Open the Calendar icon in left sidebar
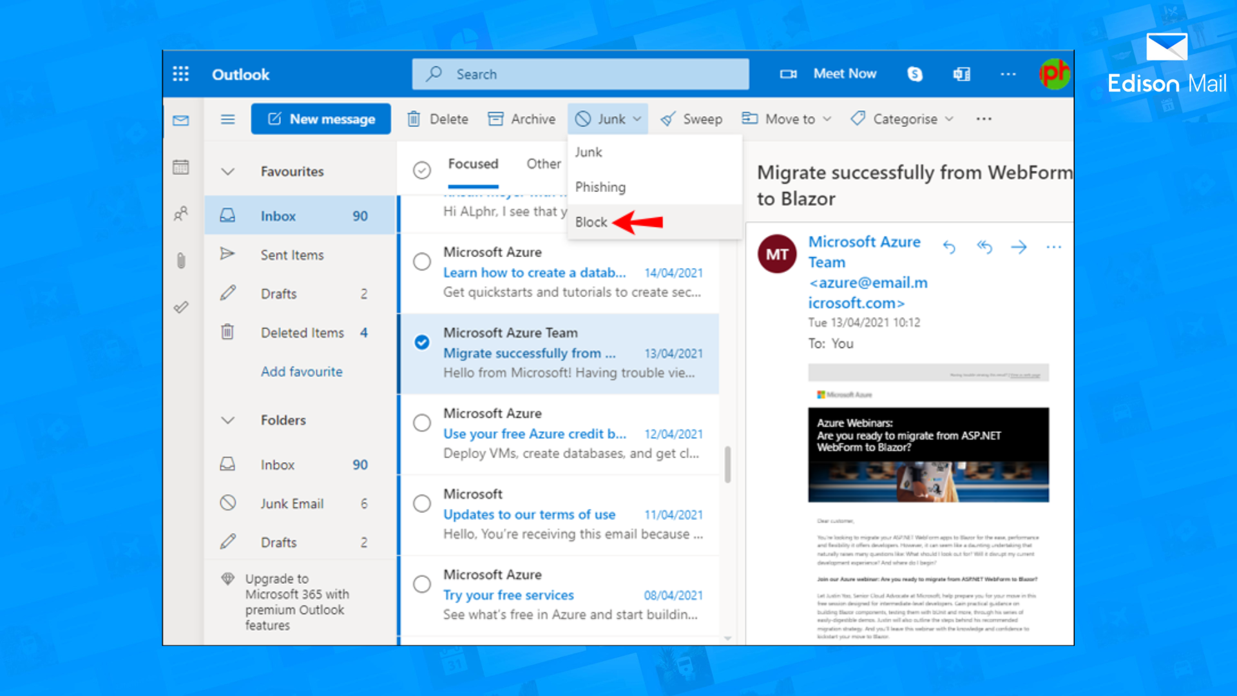The height and width of the screenshot is (696, 1237). click(x=181, y=166)
